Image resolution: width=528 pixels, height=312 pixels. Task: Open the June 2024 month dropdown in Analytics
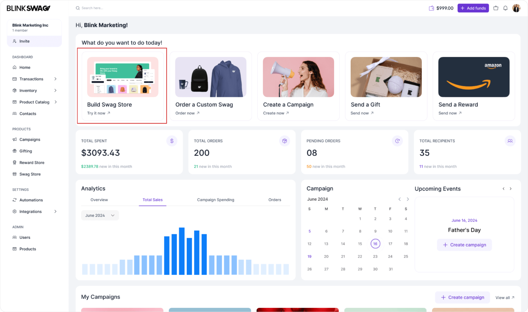coord(100,215)
